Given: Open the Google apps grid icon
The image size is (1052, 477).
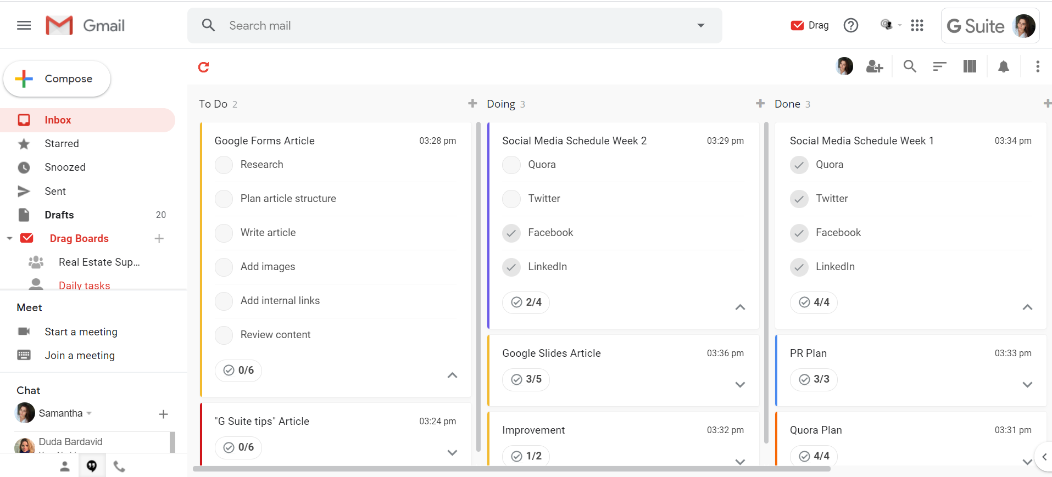Looking at the screenshot, I should [x=917, y=25].
